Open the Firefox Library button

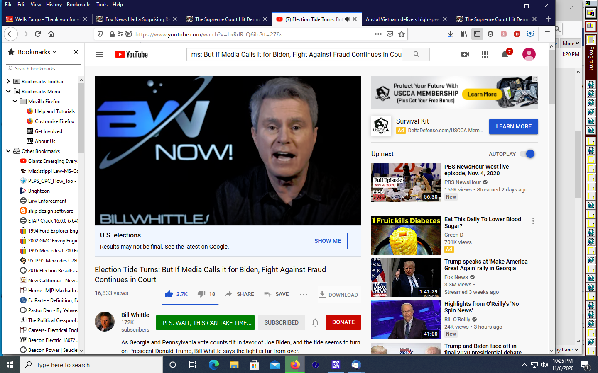click(x=464, y=34)
